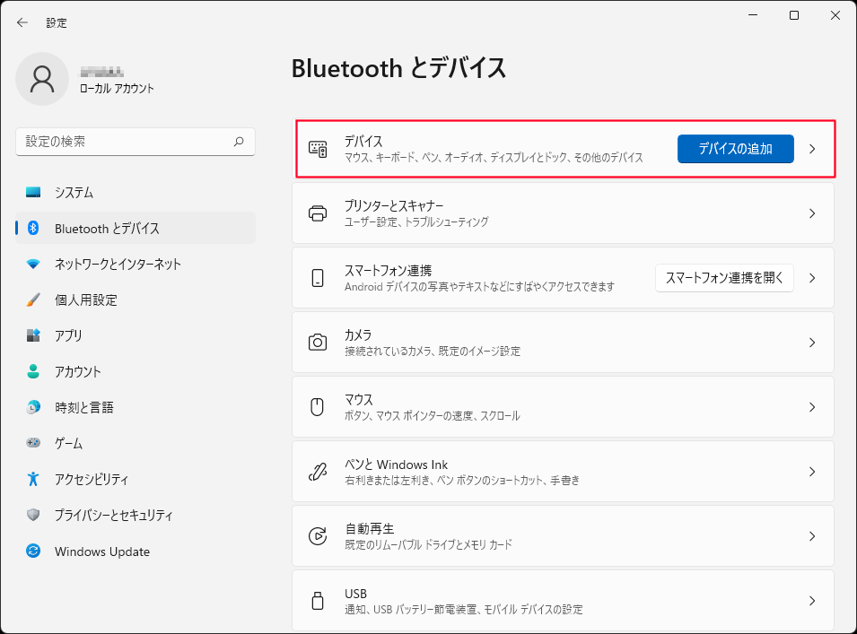Image resolution: width=857 pixels, height=634 pixels.
Task: Select システム in the sidebar
Action: tap(136, 192)
